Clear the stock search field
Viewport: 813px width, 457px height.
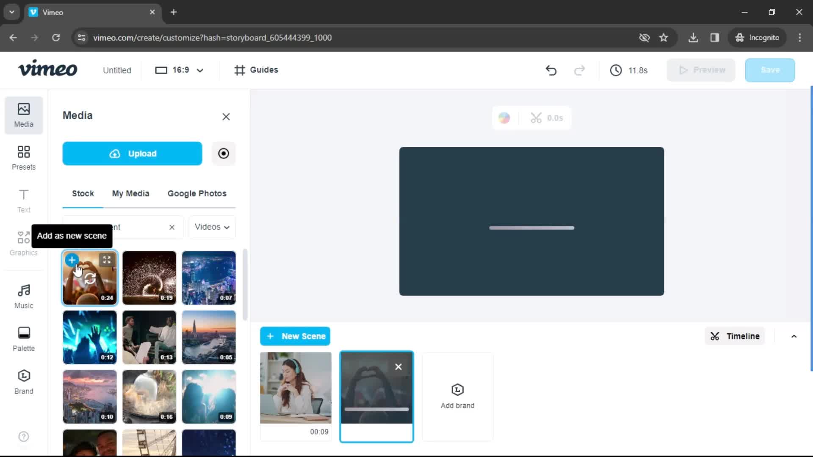(172, 227)
